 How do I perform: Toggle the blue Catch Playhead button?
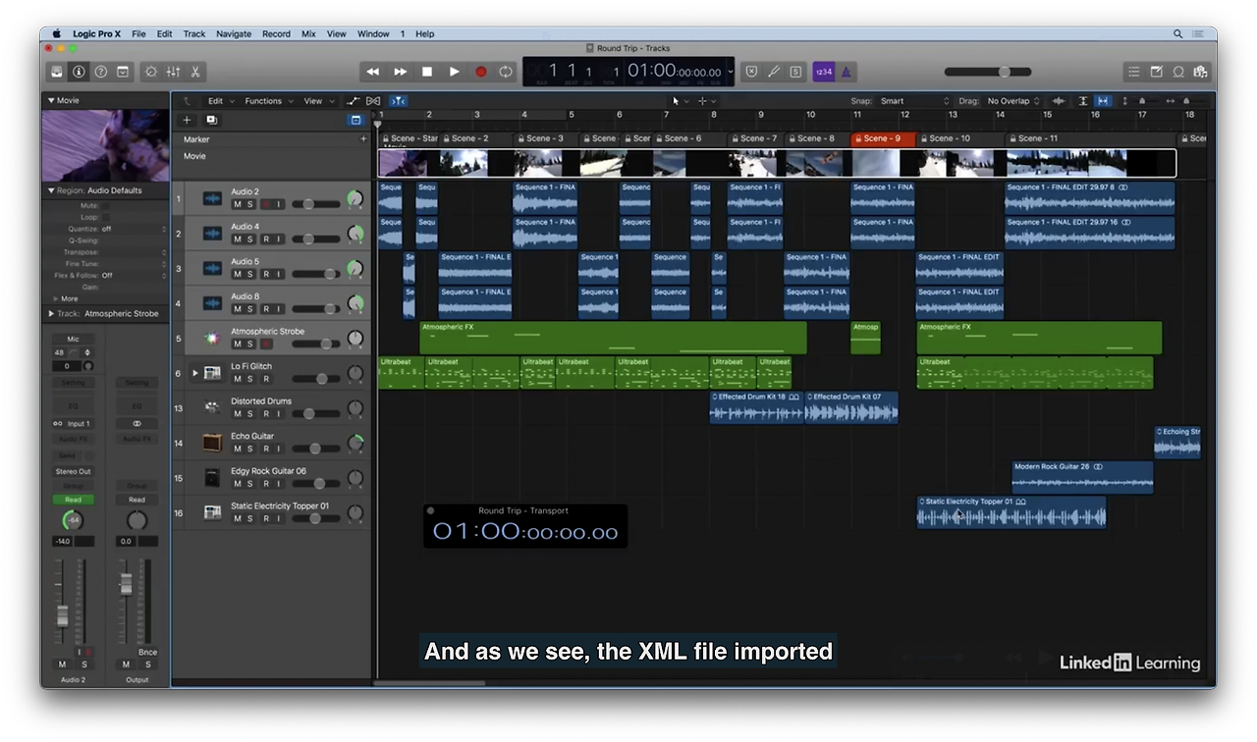(398, 101)
